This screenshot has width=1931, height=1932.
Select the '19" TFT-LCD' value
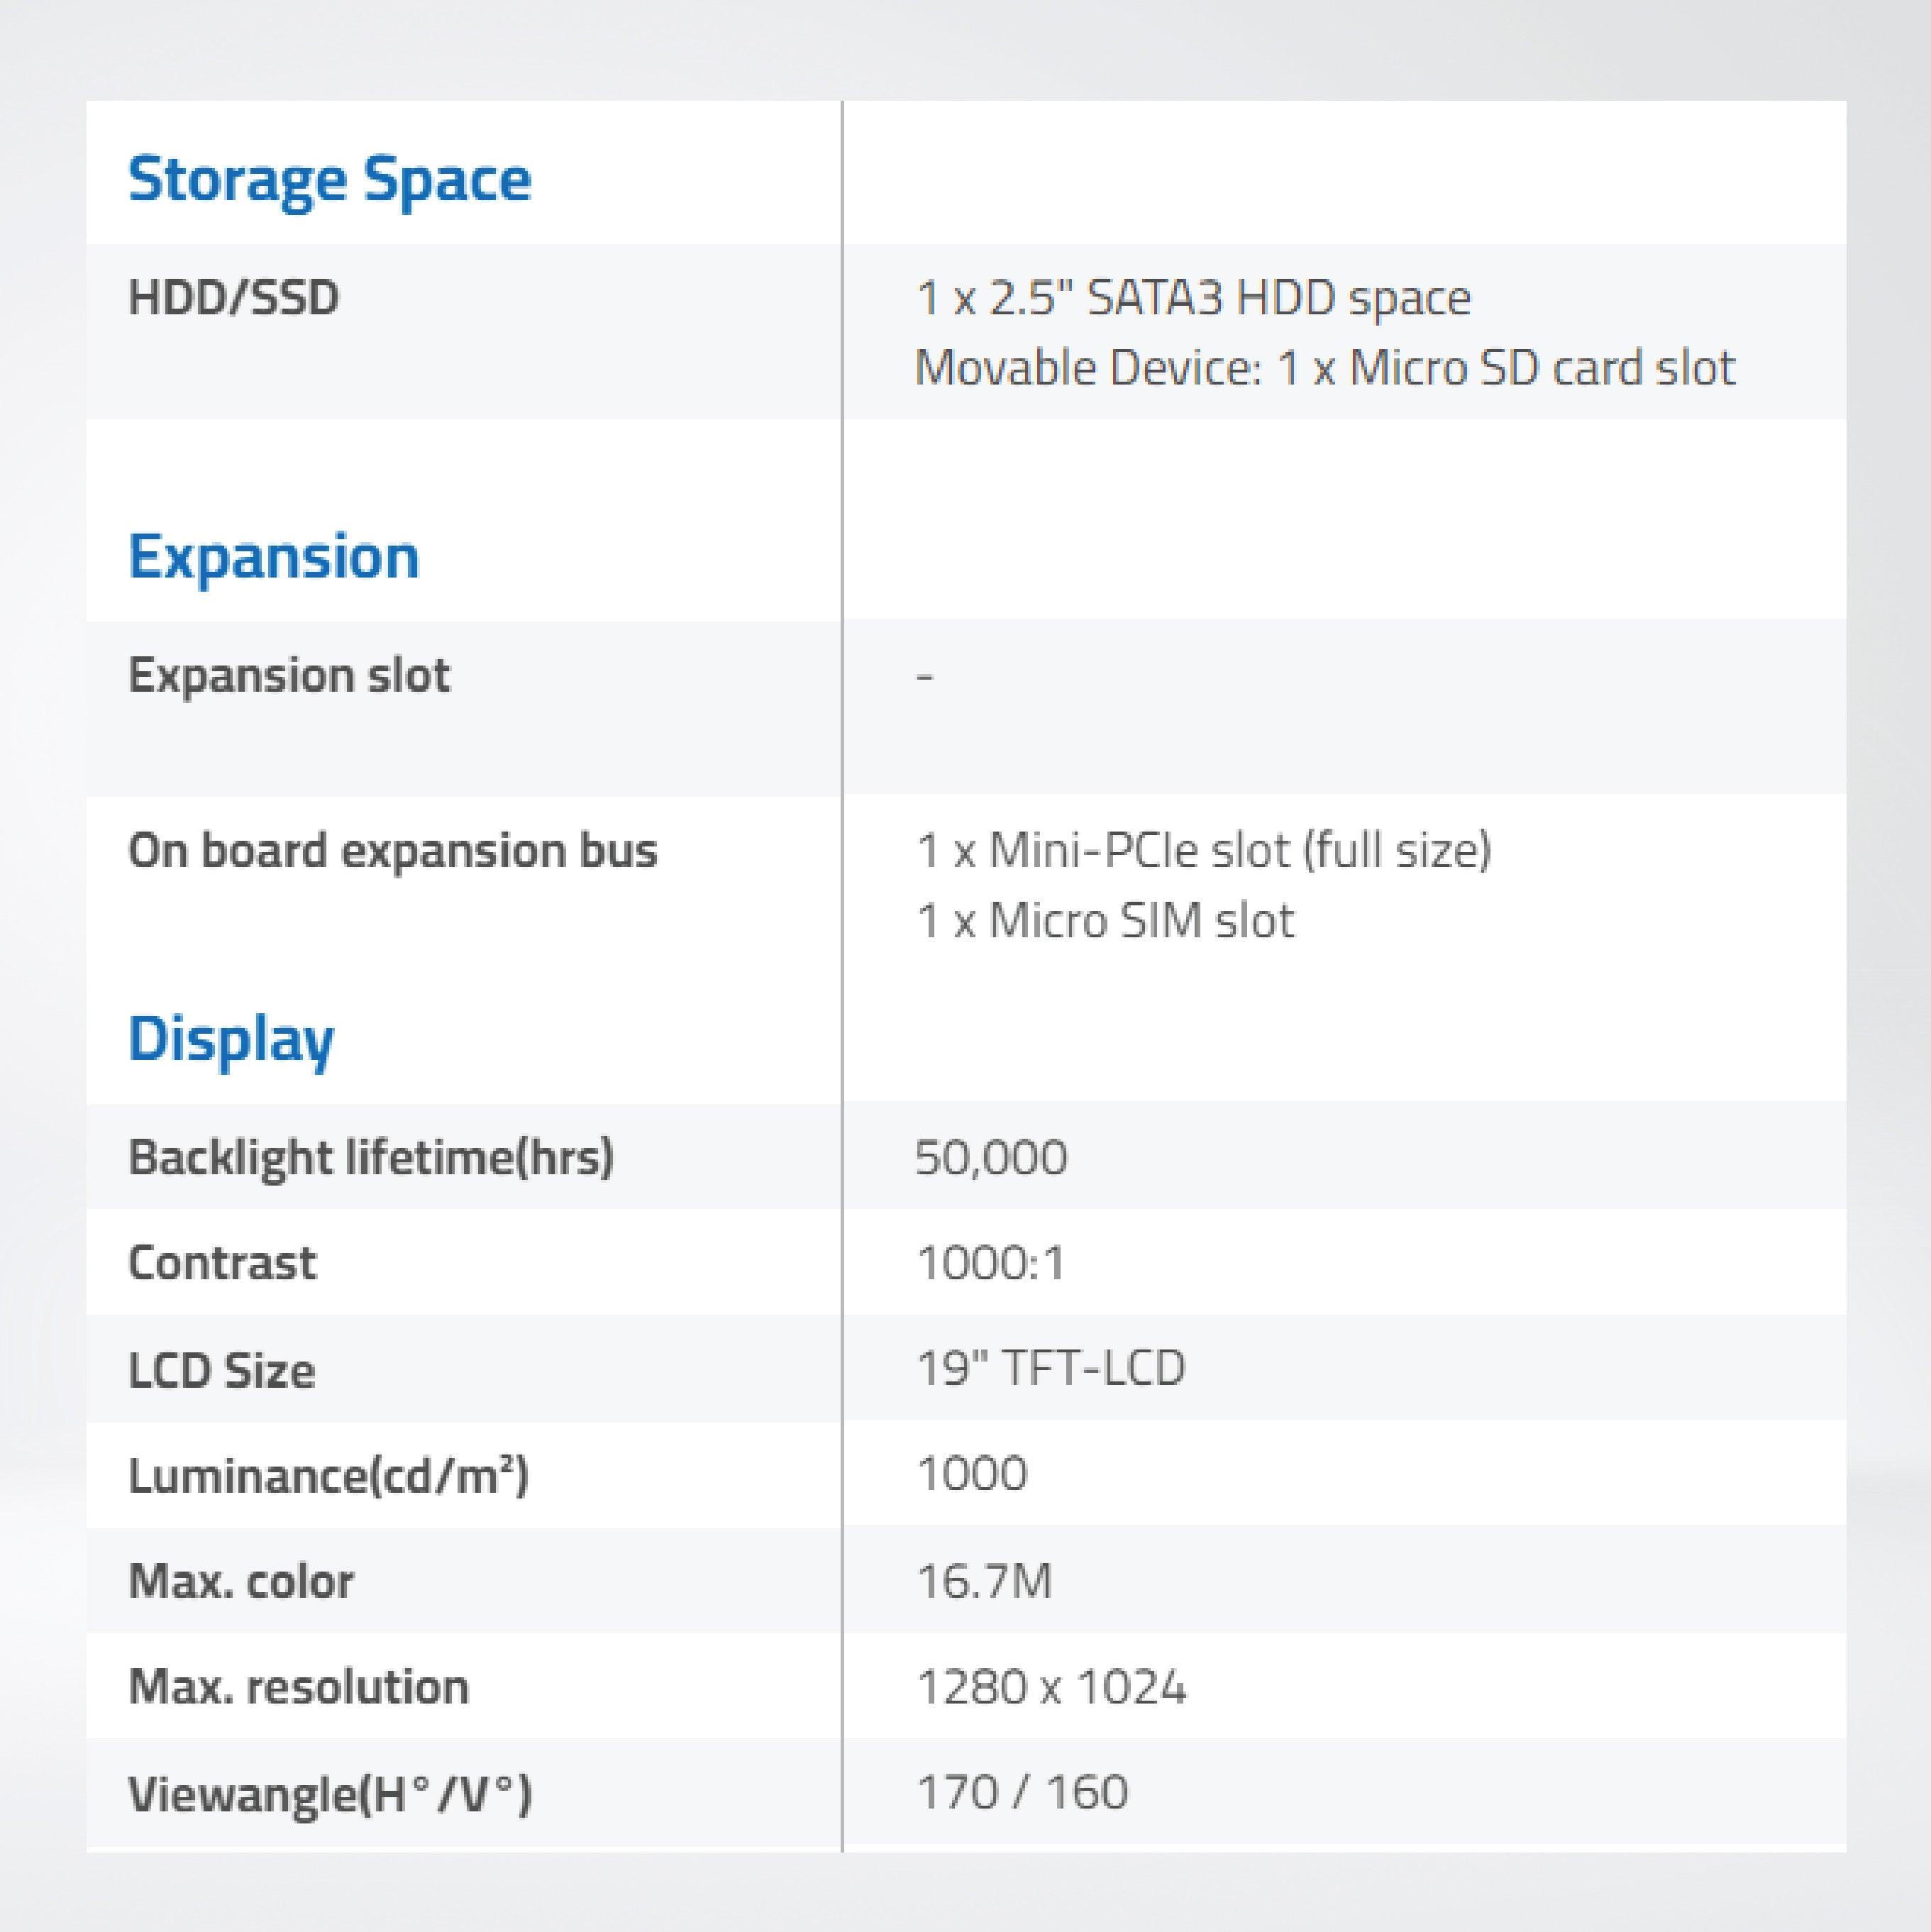tap(1051, 1369)
